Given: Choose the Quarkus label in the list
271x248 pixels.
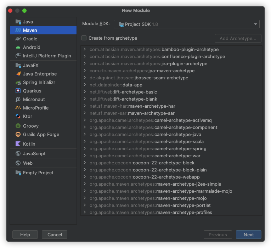Looking at the screenshot, I should tap(32, 91).
